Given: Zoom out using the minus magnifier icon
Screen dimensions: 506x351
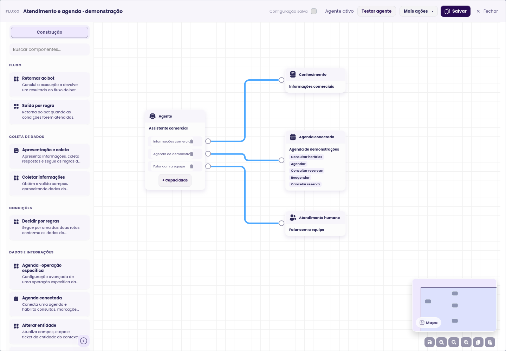Looking at the screenshot, I should tap(442, 342).
